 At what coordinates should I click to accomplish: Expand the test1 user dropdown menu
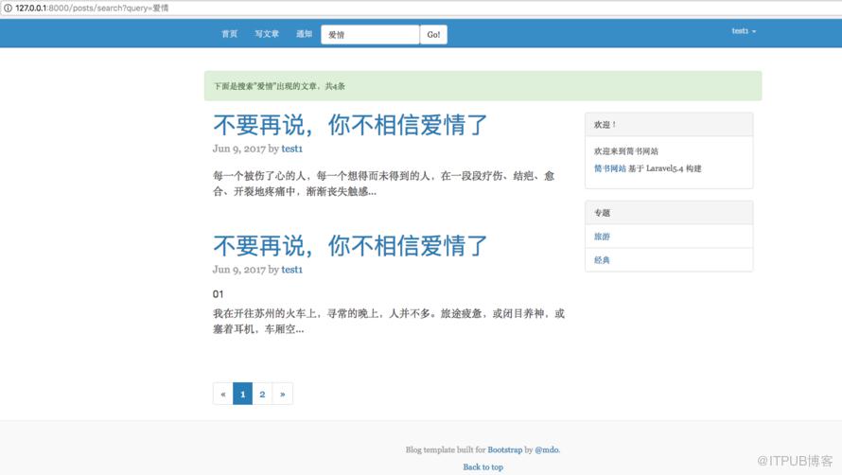coord(744,31)
